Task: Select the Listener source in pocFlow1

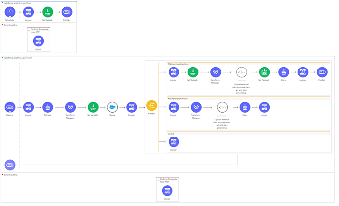Action: tap(10, 107)
